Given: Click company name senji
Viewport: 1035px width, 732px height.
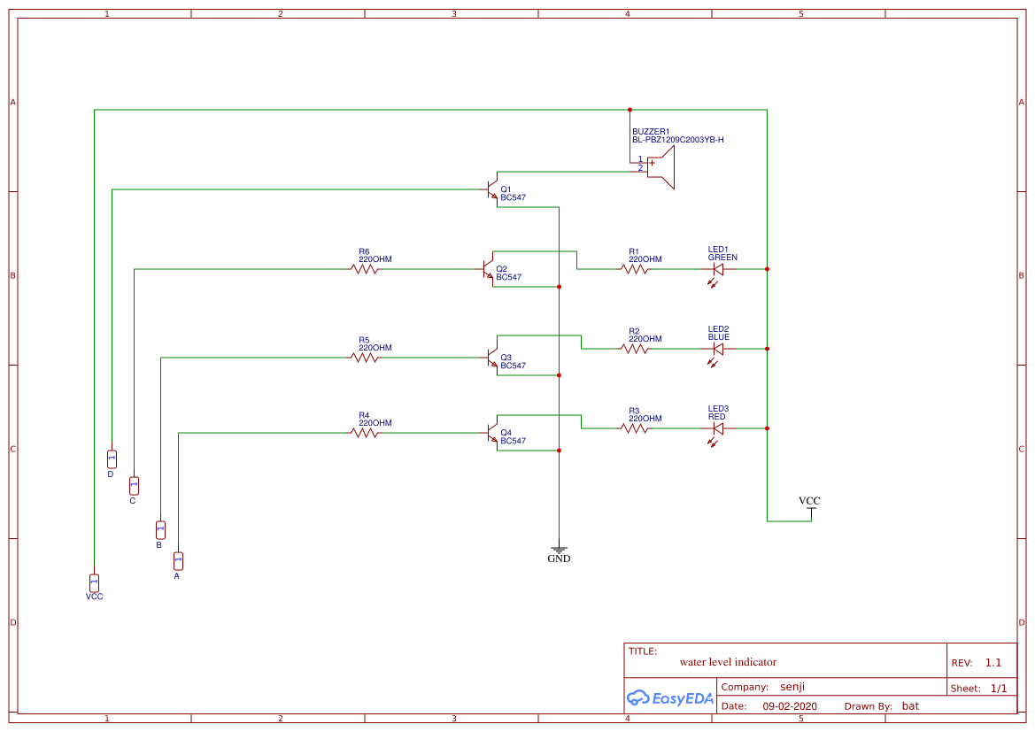Looking at the screenshot, I should tap(792, 687).
